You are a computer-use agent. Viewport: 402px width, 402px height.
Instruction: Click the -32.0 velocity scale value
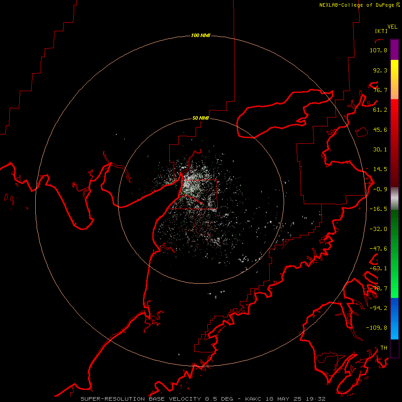(378, 229)
